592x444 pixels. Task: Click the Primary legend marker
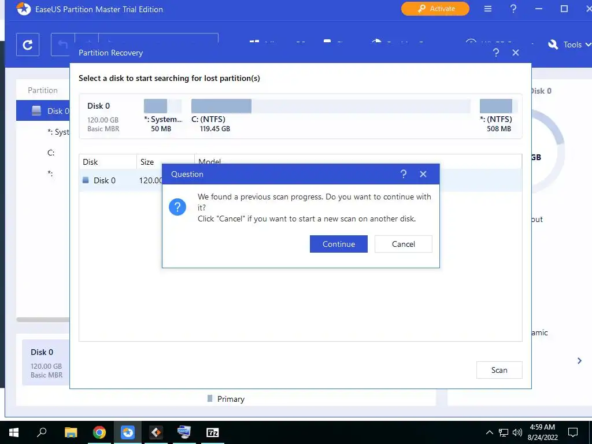coord(210,399)
